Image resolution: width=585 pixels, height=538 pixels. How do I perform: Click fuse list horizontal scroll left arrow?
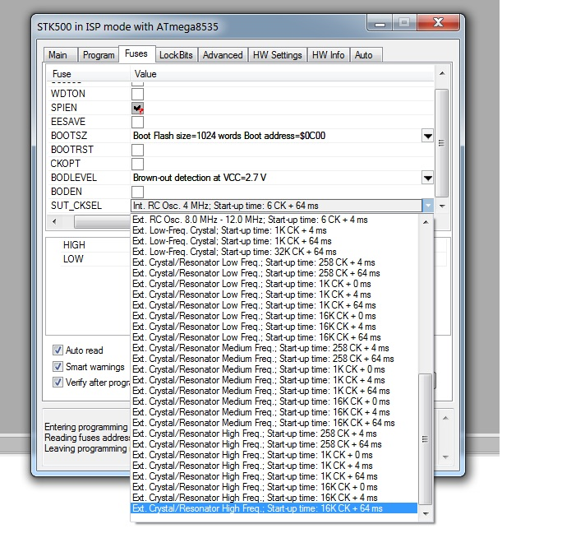click(54, 221)
